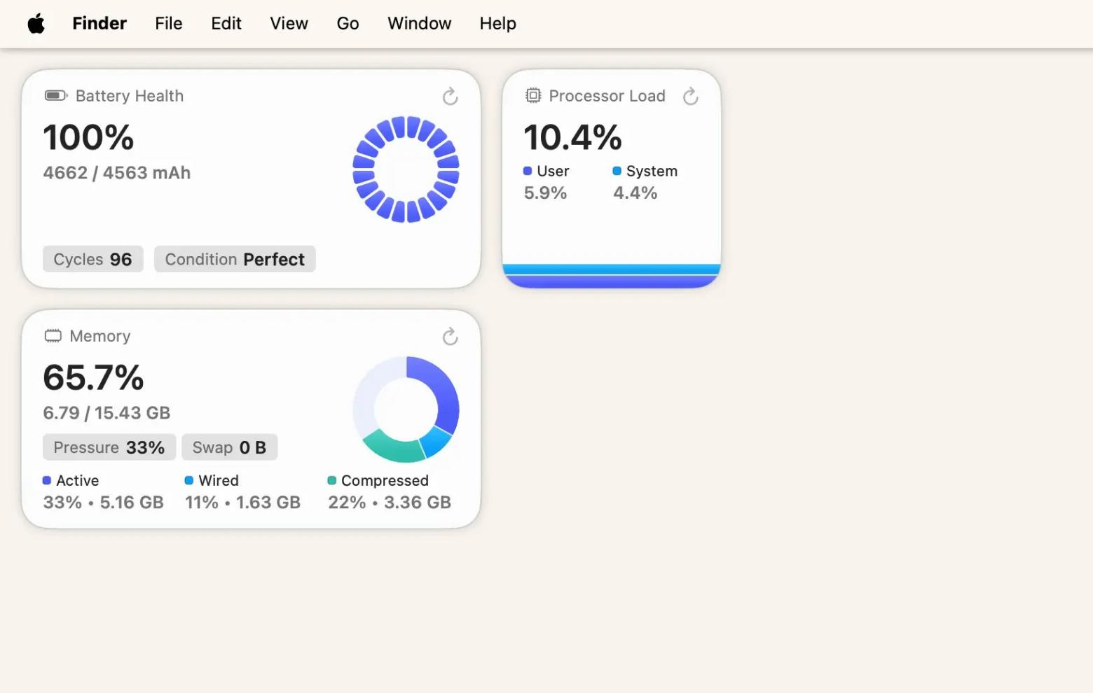Click the Active legend color dot
Screen dimensions: 1093x693
pos(47,480)
